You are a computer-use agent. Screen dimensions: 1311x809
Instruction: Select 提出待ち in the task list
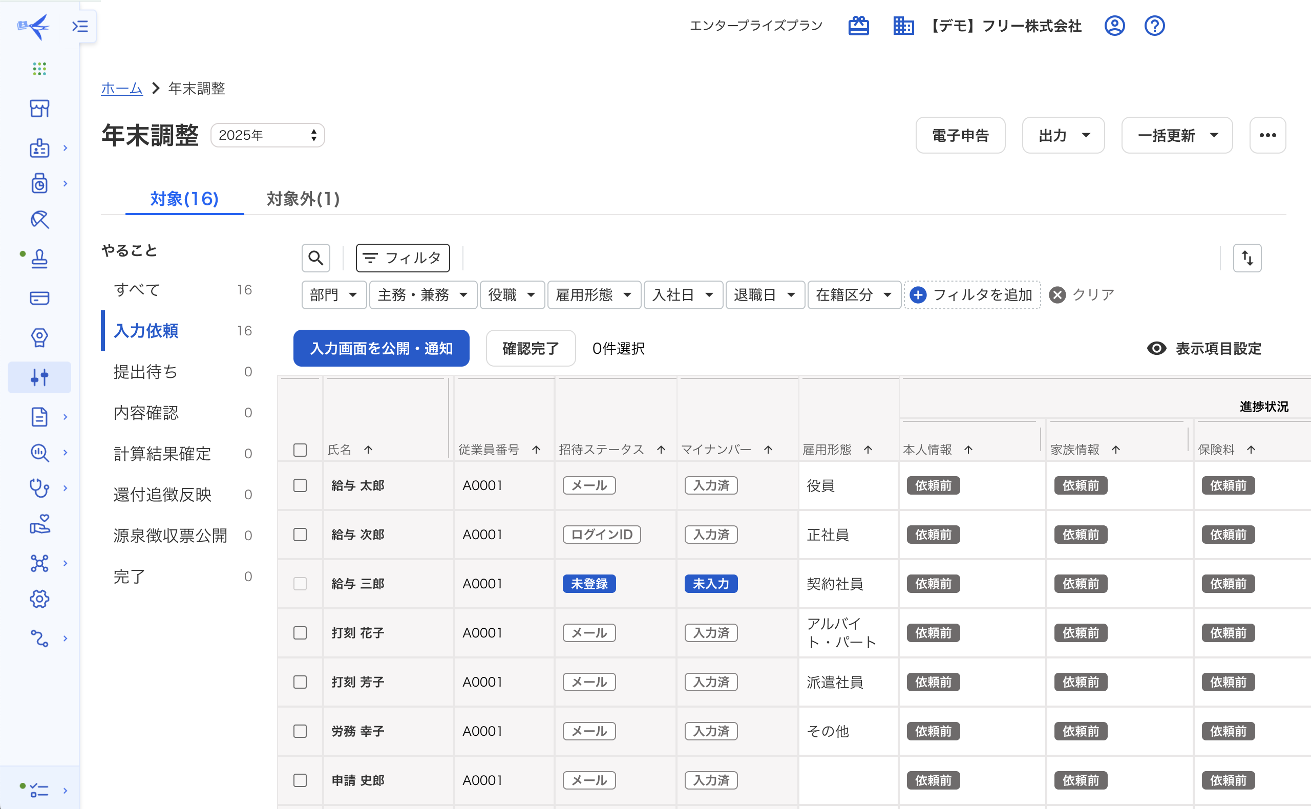pyautogui.click(x=145, y=372)
